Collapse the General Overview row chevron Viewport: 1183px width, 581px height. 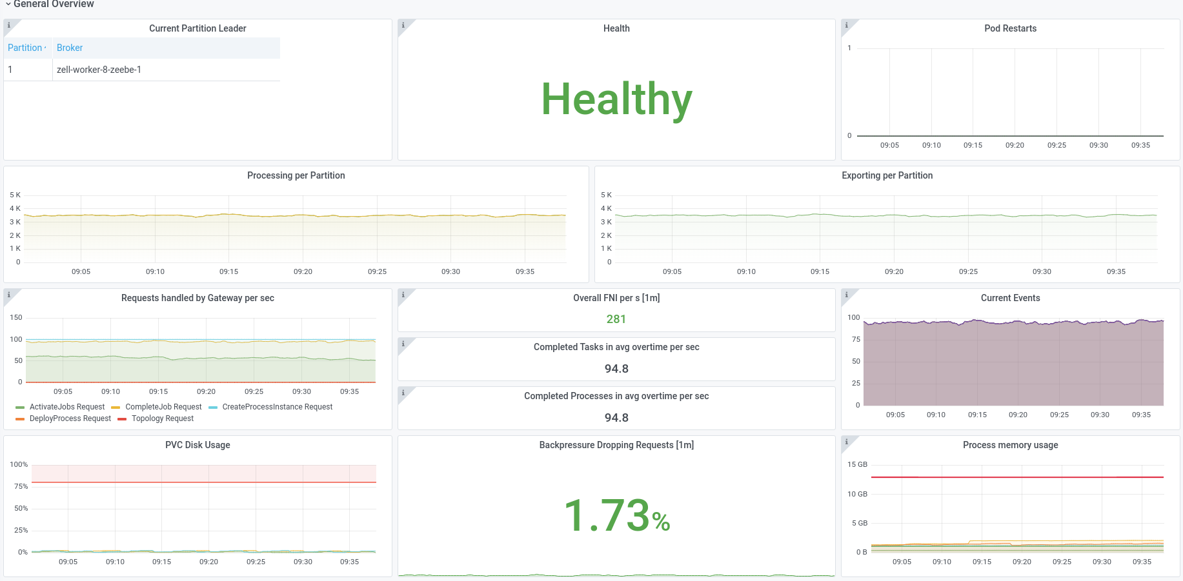click(8, 5)
